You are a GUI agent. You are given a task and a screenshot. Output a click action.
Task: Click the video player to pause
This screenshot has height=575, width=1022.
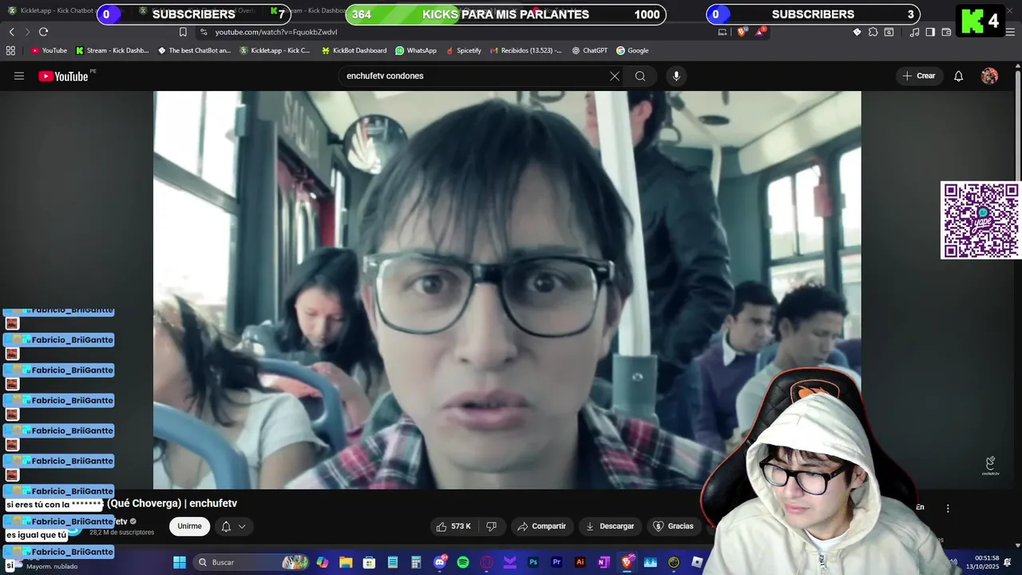pyautogui.click(x=507, y=289)
